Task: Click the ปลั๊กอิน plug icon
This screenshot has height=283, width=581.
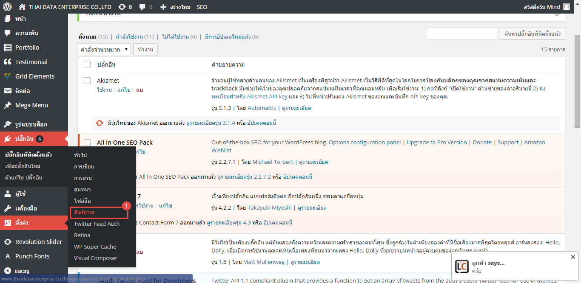Action: tap(7, 139)
